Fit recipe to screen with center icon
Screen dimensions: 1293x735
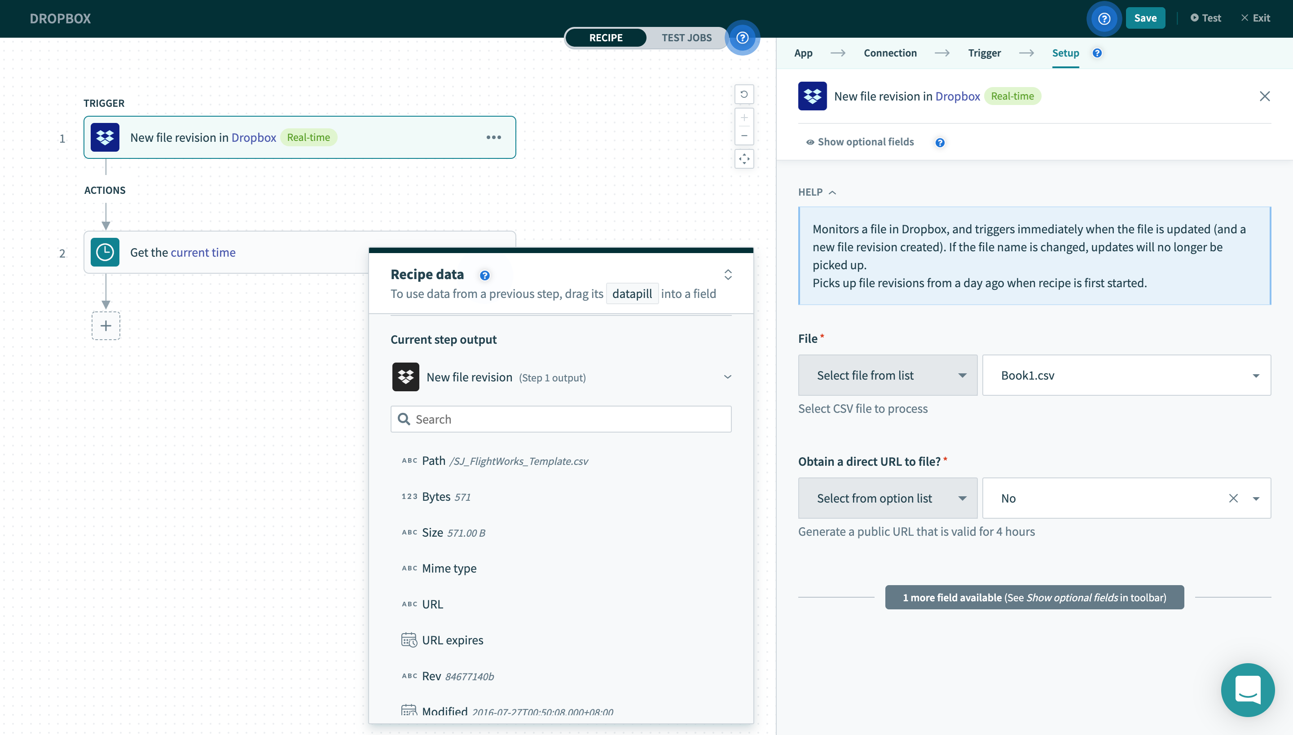(744, 159)
